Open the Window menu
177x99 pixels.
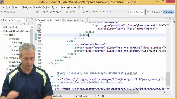click(x=71, y=7)
